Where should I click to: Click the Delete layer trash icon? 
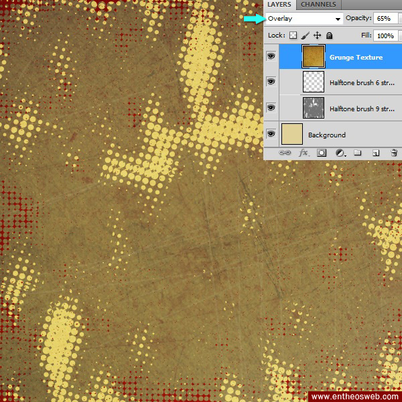coord(394,153)
